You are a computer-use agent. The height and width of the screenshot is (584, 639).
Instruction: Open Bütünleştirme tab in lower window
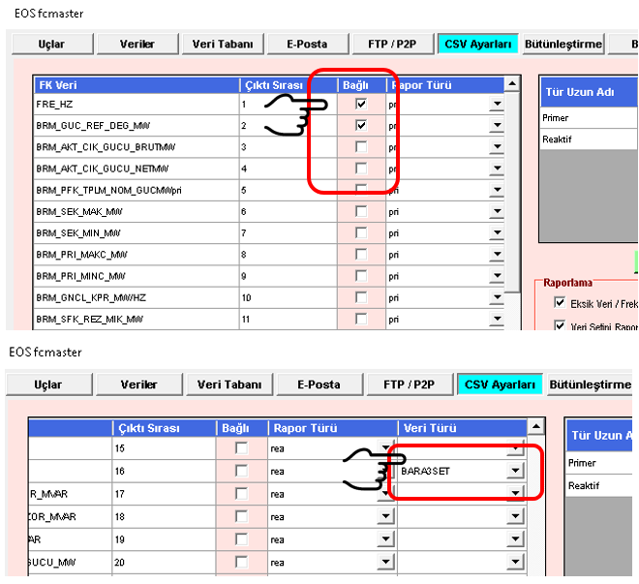[590, 384]
